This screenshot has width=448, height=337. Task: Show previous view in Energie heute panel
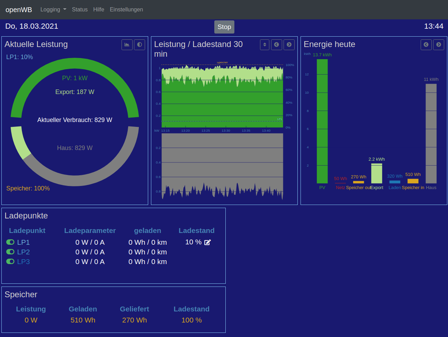point(426,45)
